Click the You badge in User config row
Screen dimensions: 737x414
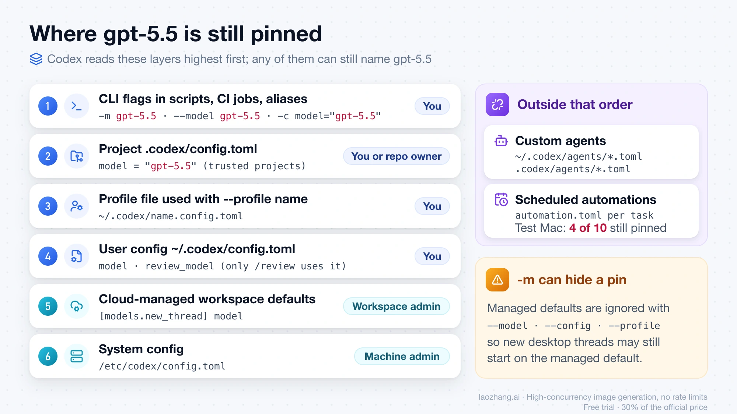pos(432,256)
